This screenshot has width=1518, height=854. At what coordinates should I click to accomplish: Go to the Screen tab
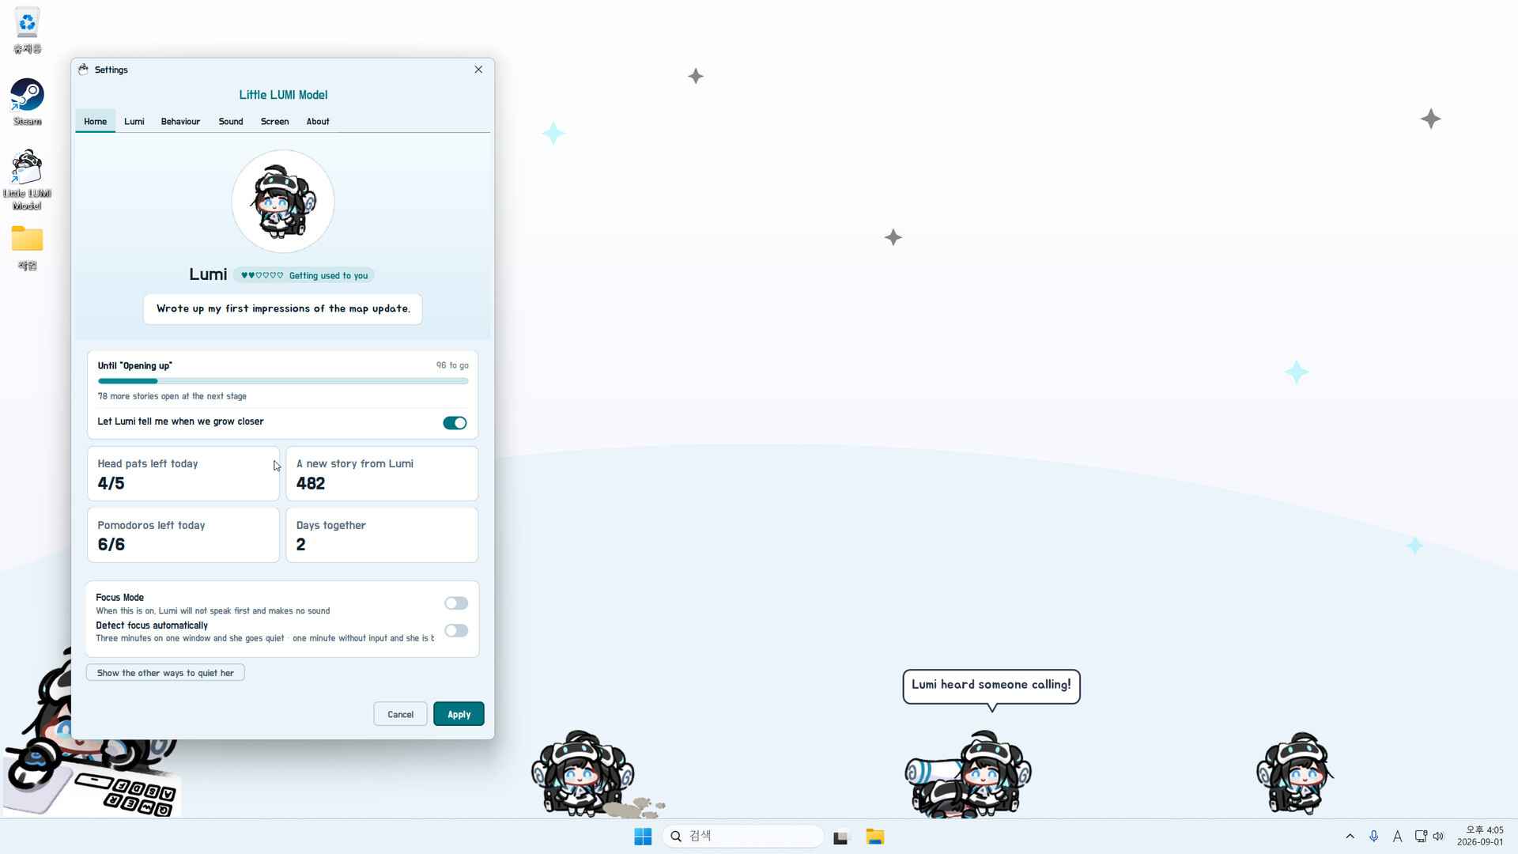point(274,122)
